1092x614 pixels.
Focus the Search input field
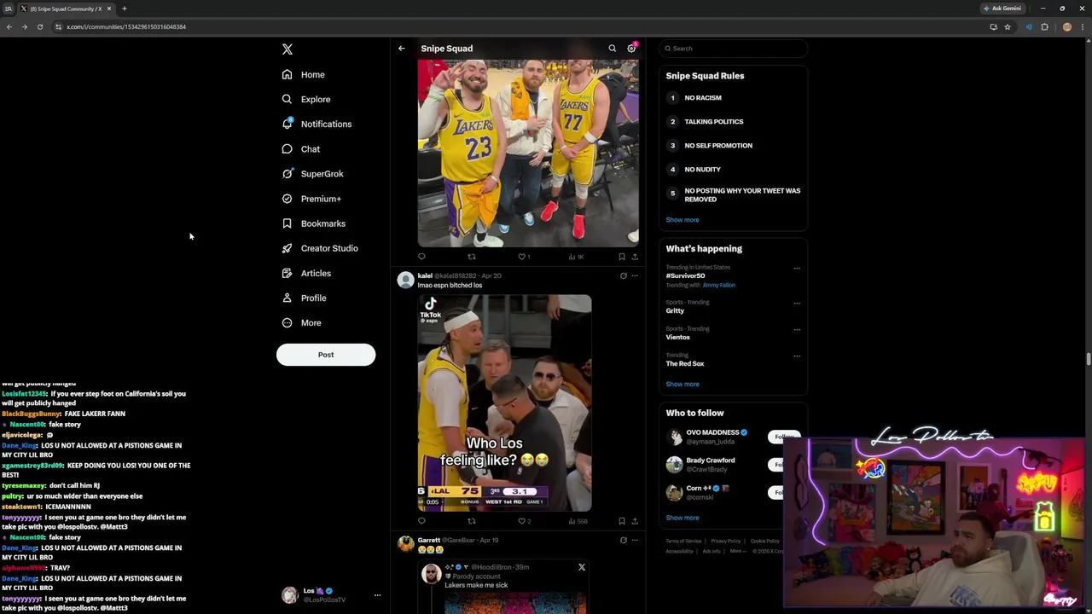click(733, 49)
